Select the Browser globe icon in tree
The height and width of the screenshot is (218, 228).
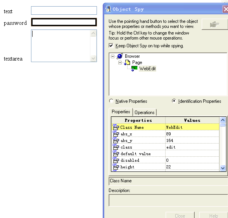point(120,56)
